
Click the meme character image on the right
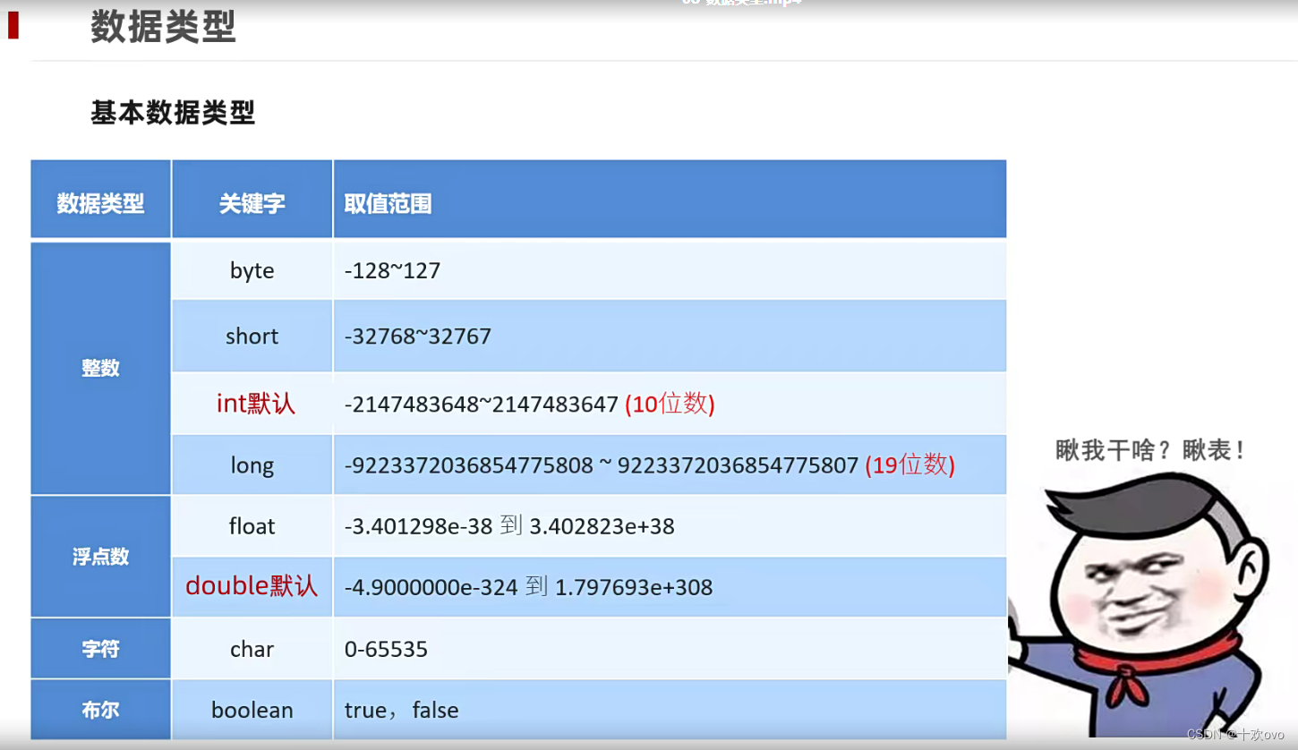(1146, 591)
